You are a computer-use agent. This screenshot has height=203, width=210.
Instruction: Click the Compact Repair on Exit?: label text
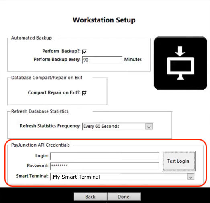pos(54,92)
